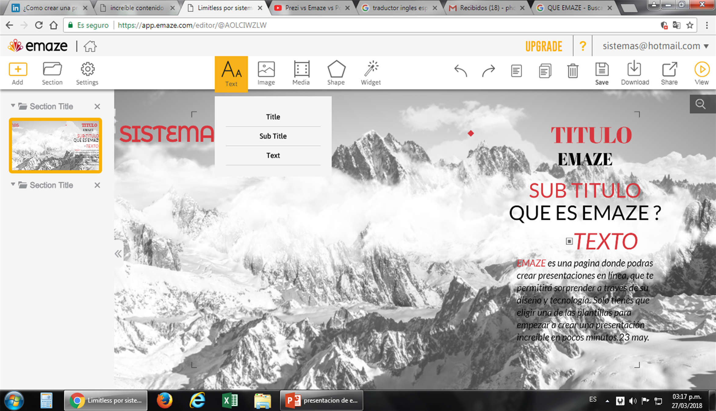Redo the action with the forward arrow
Screen dimensions: 716x411
[488, 71]
